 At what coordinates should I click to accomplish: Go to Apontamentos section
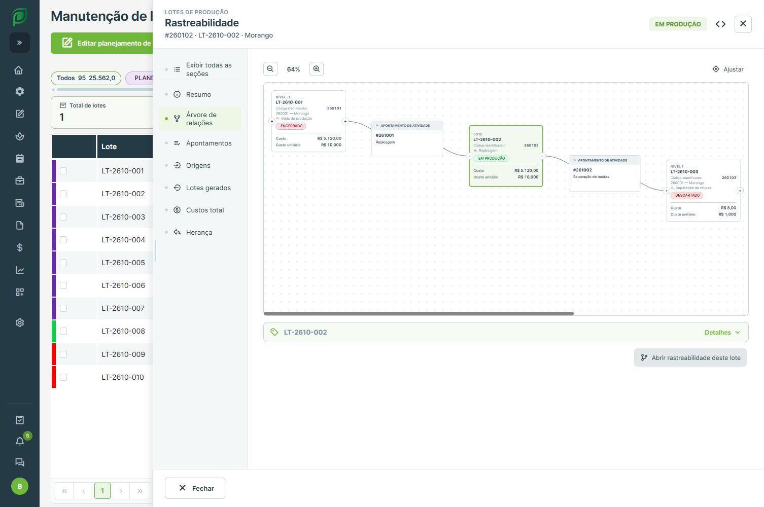point(200,143)
